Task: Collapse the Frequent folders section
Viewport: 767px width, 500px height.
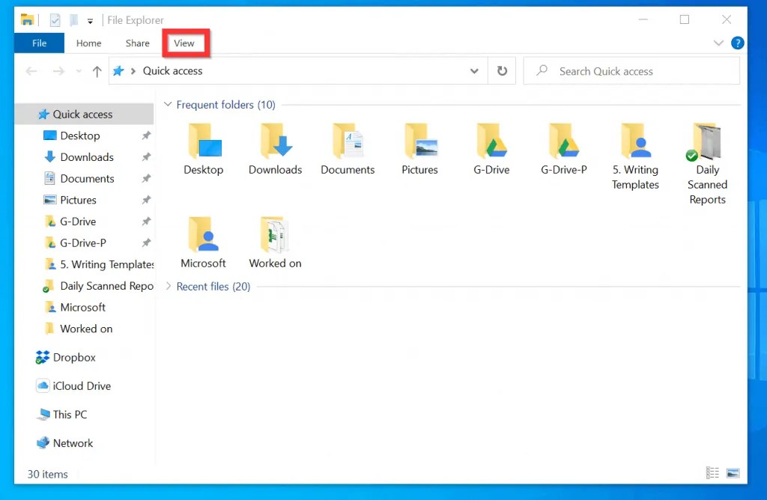Action: 167,104
